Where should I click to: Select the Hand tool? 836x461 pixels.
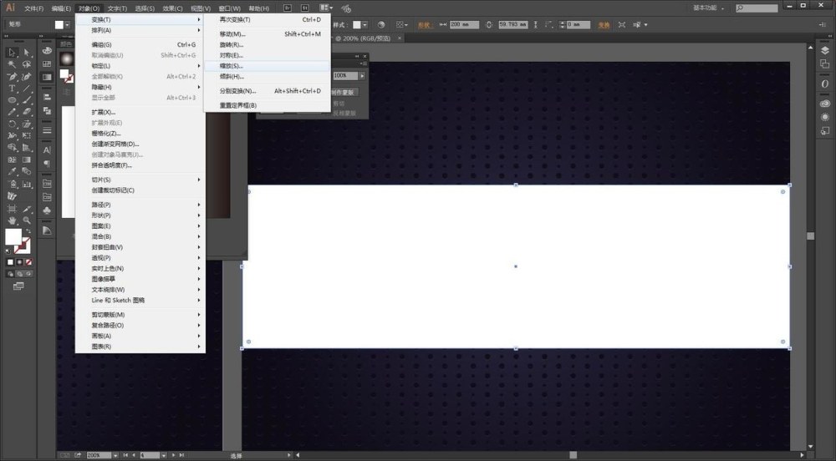13,219
